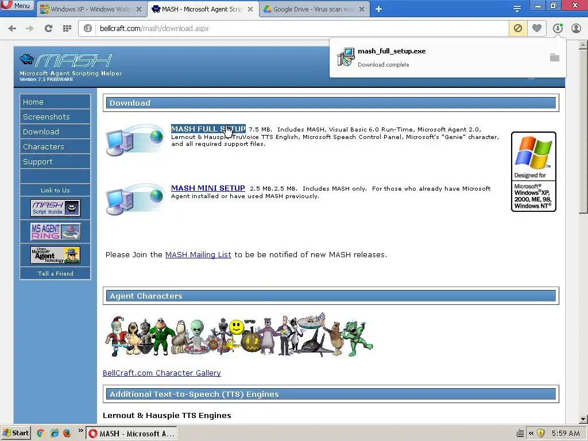Expand the quick launch overflow chevron
The width and height of the screenshot is (588, 441).
(80, 431)
